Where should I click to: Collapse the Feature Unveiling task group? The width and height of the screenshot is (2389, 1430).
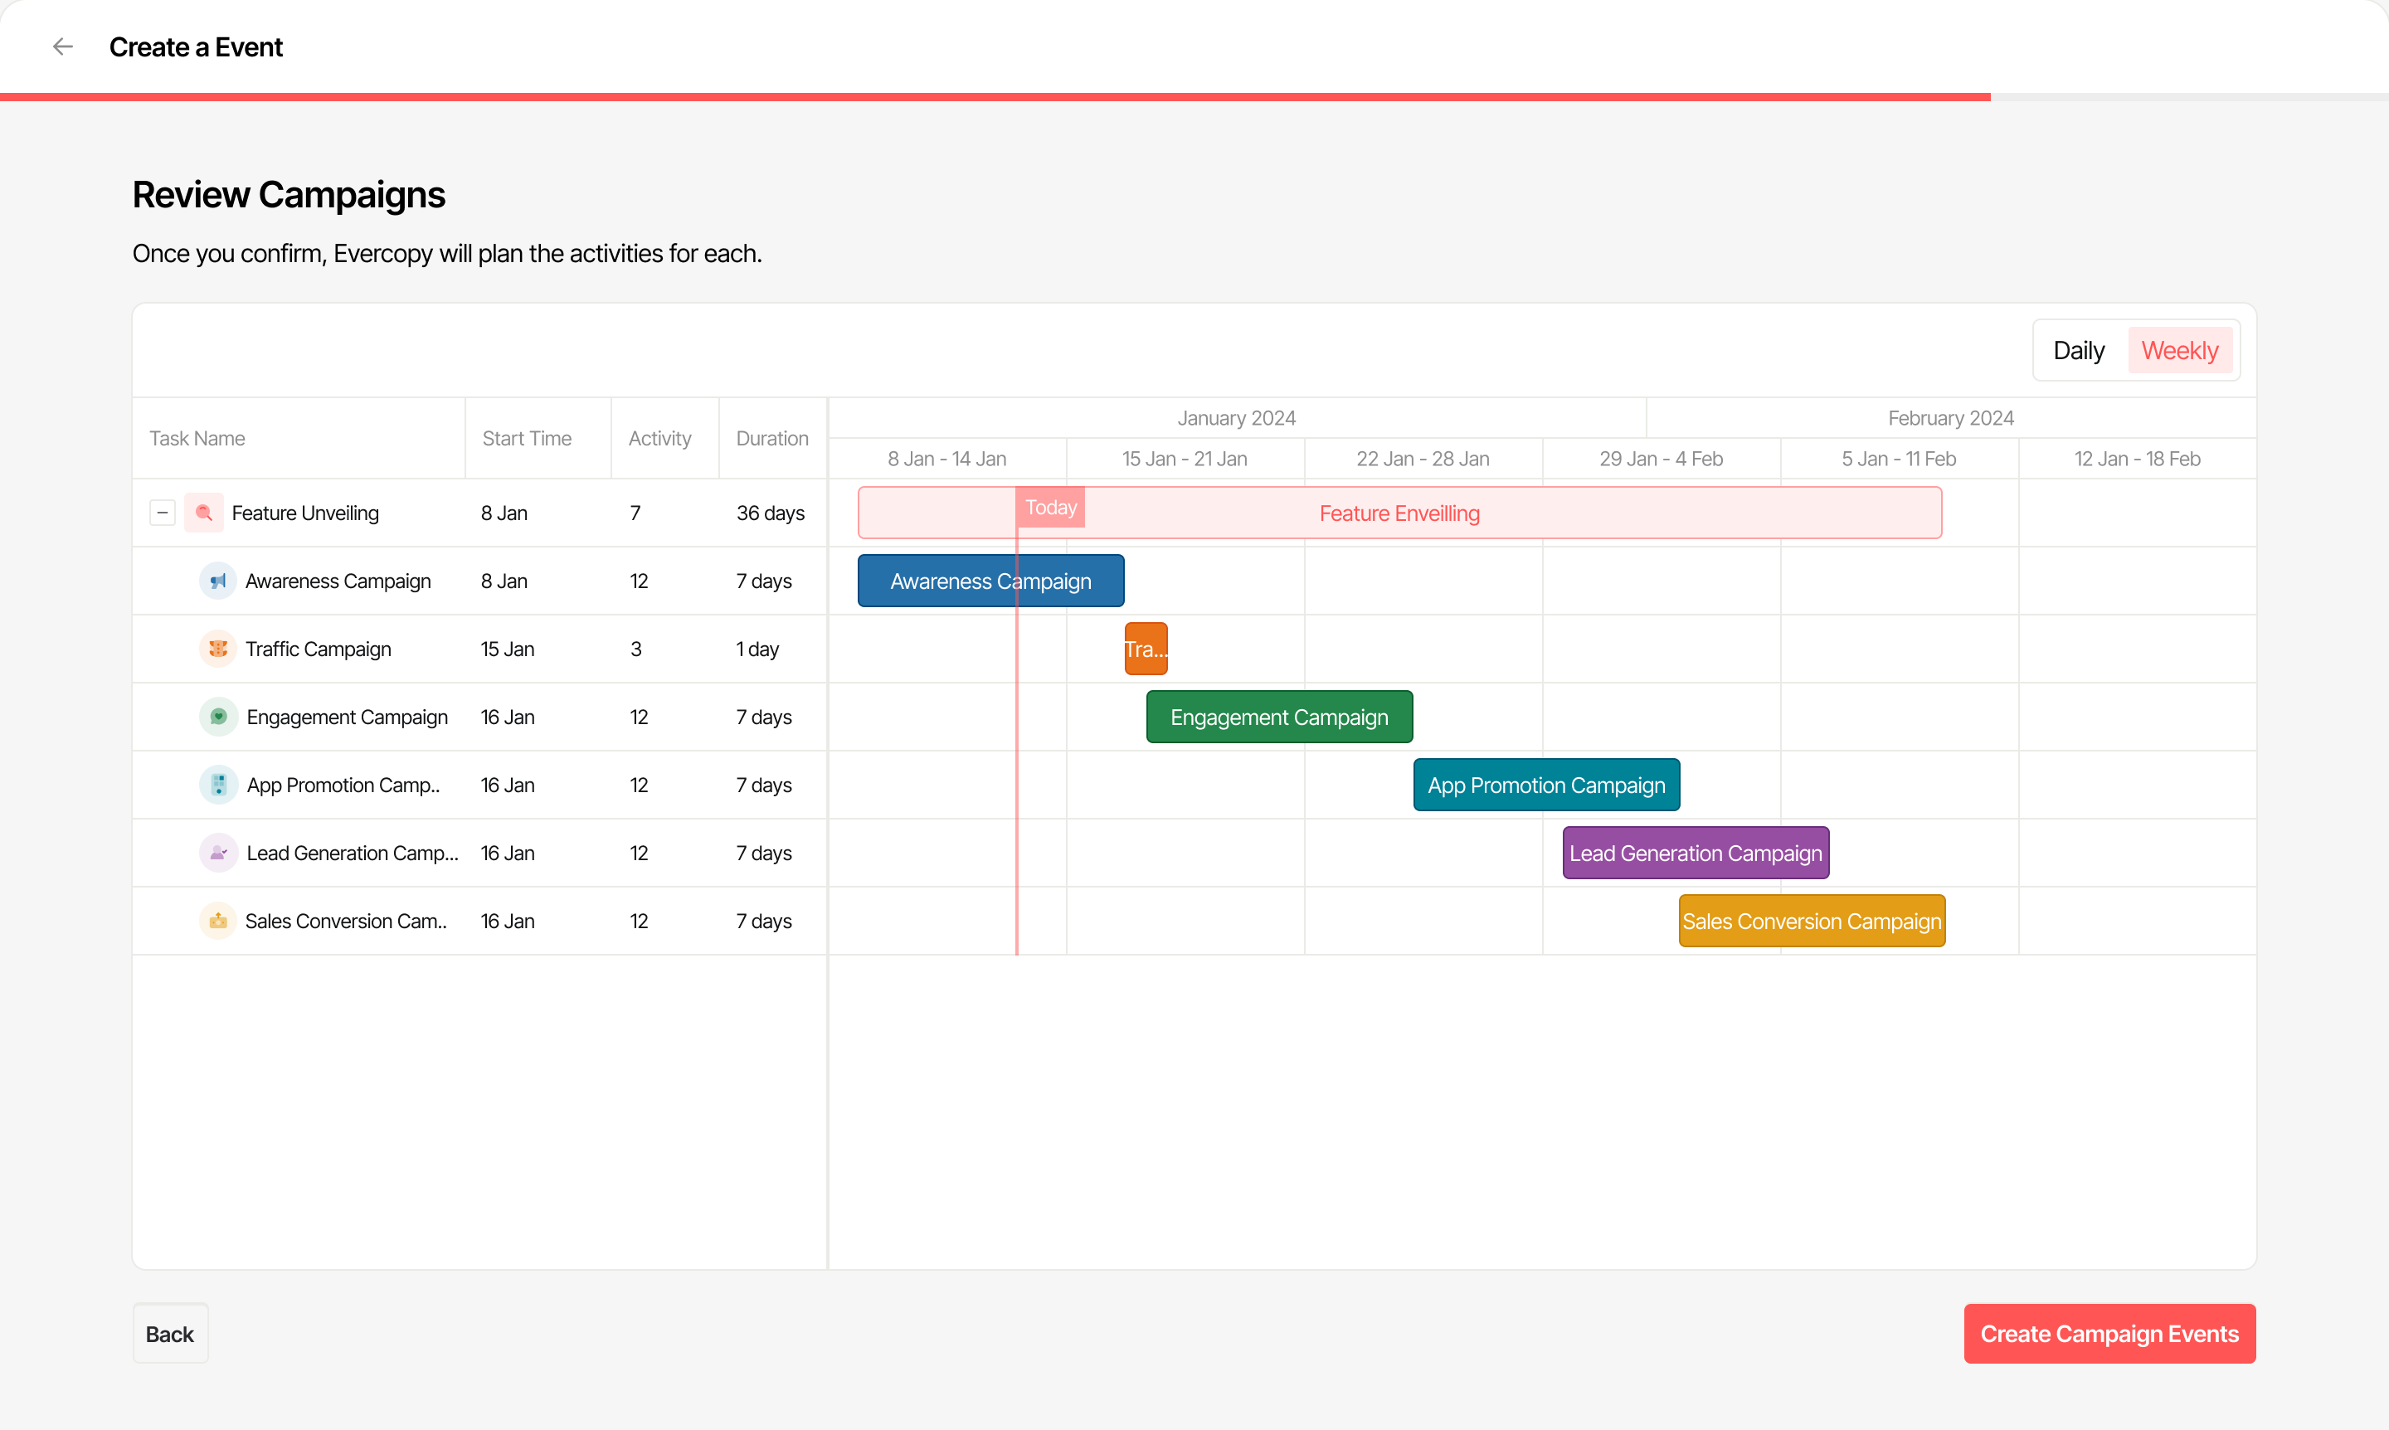point(162,513)
